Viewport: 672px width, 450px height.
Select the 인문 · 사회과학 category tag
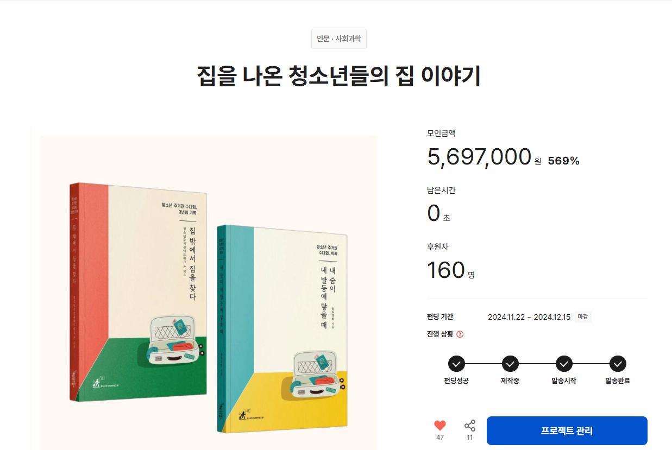(339, 39)
